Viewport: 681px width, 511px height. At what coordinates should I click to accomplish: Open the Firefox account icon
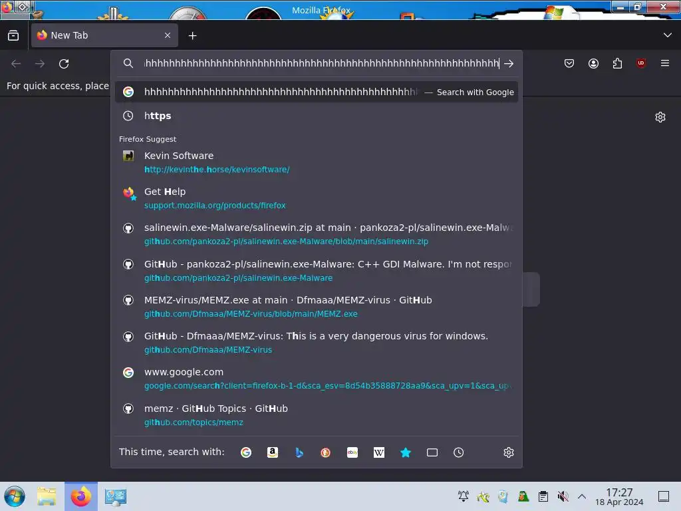[593, 63]
